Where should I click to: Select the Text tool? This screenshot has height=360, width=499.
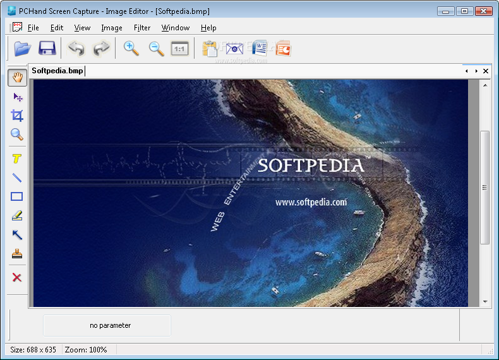(x=17, y=159)
